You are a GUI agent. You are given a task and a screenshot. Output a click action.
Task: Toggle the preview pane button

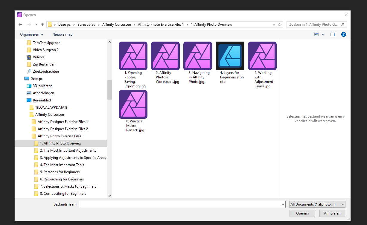333,34
